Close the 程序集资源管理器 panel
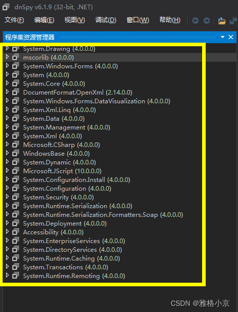 click(x=231, y=37)
